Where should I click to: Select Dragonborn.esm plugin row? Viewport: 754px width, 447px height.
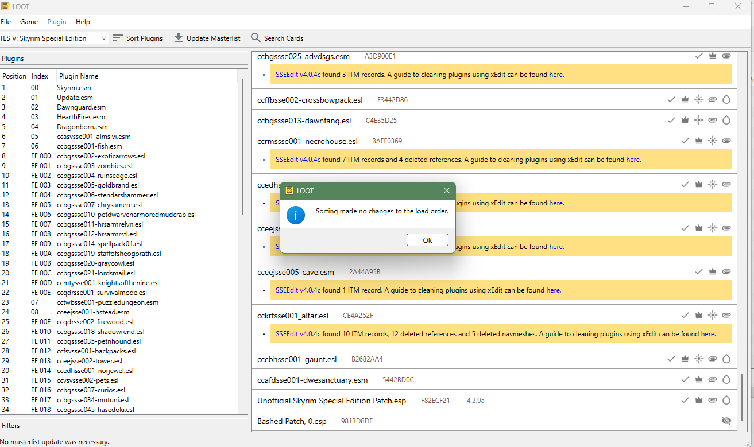coord(119,127)
